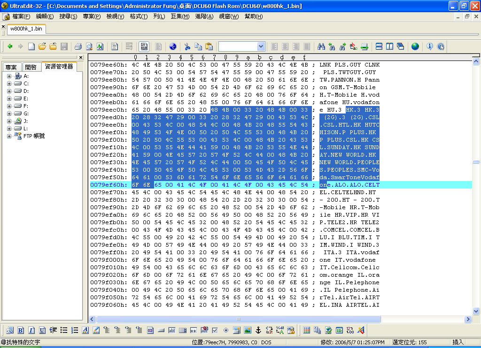Click the Cut scissors icon
Screen dimensions: 481x348
point(186,46)
